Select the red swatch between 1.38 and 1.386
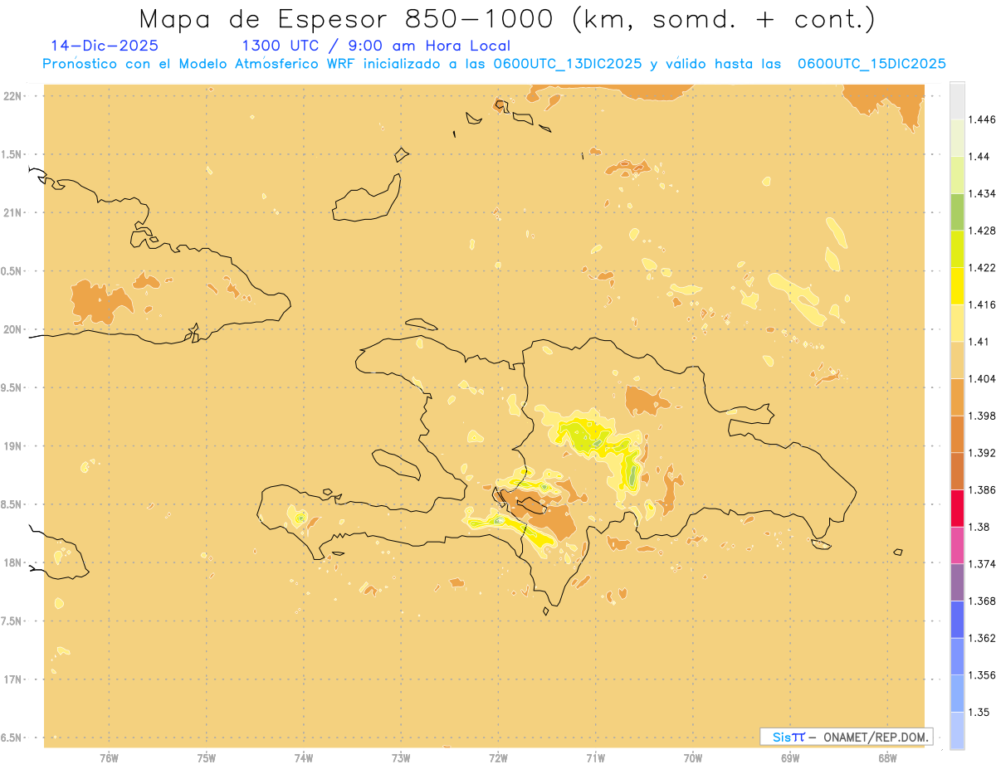Image resolution: width=996 pixels, height=769 pixels. point(957,508)
